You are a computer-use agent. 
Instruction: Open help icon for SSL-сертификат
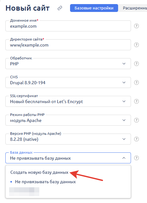click(136, 101)
